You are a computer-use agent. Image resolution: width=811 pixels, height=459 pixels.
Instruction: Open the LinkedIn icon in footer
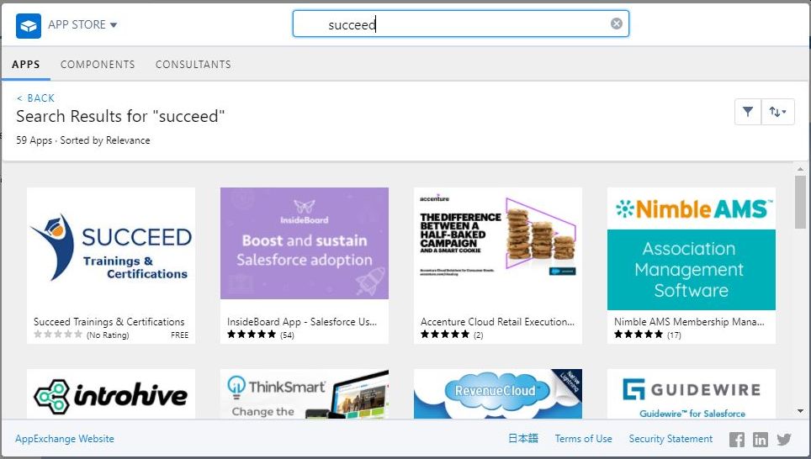(x=761, y=440)
